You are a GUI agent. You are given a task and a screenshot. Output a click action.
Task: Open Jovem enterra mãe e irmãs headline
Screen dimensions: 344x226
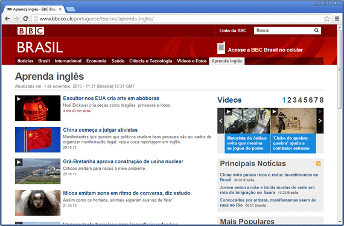[267, 190]
